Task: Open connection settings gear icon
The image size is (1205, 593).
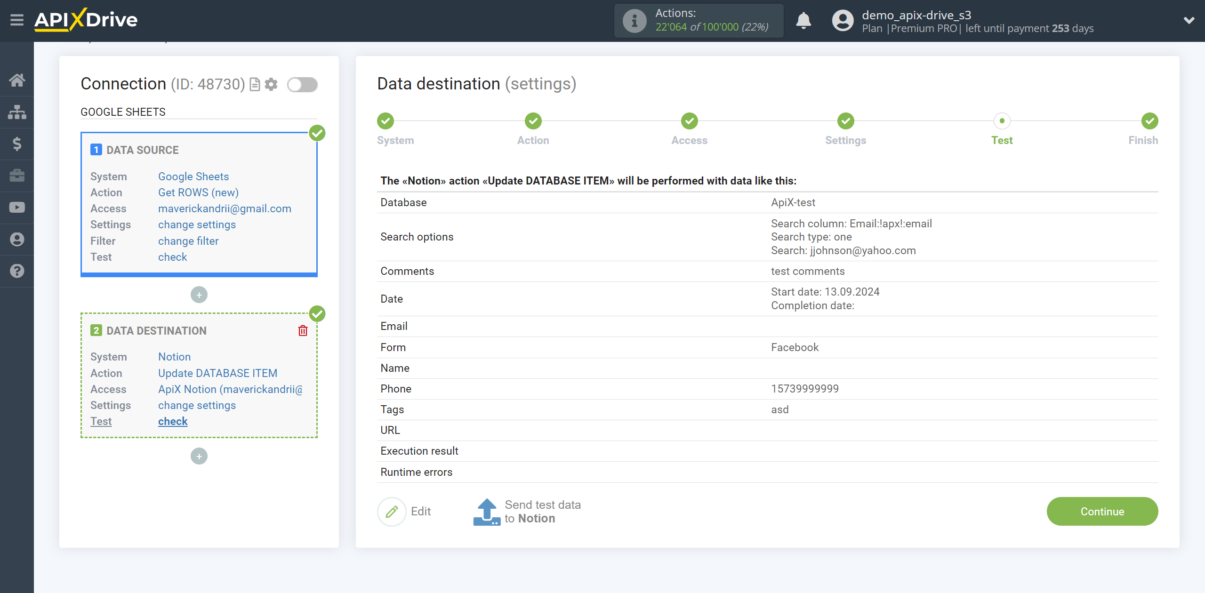Action: pos(271,84)
